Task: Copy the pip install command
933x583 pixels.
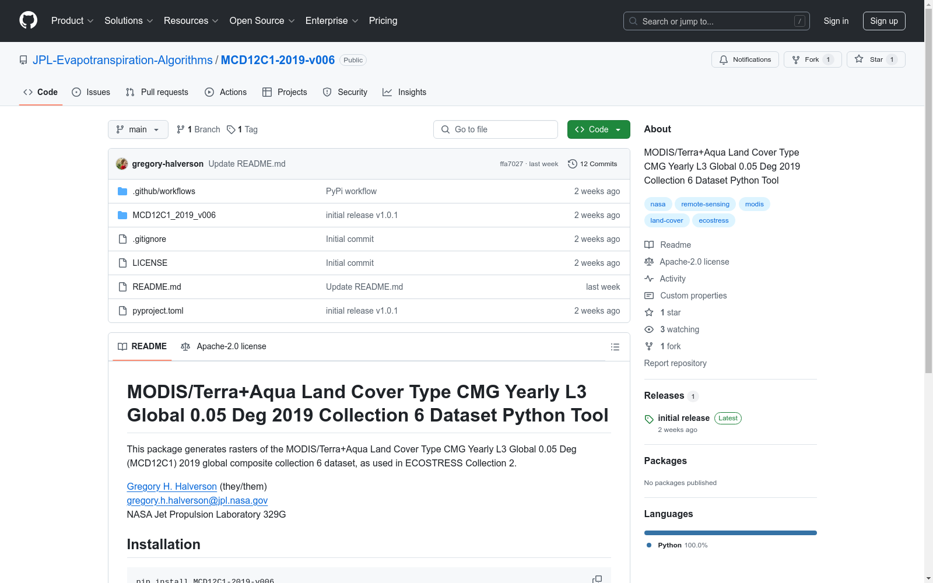Action: (597, 580)
